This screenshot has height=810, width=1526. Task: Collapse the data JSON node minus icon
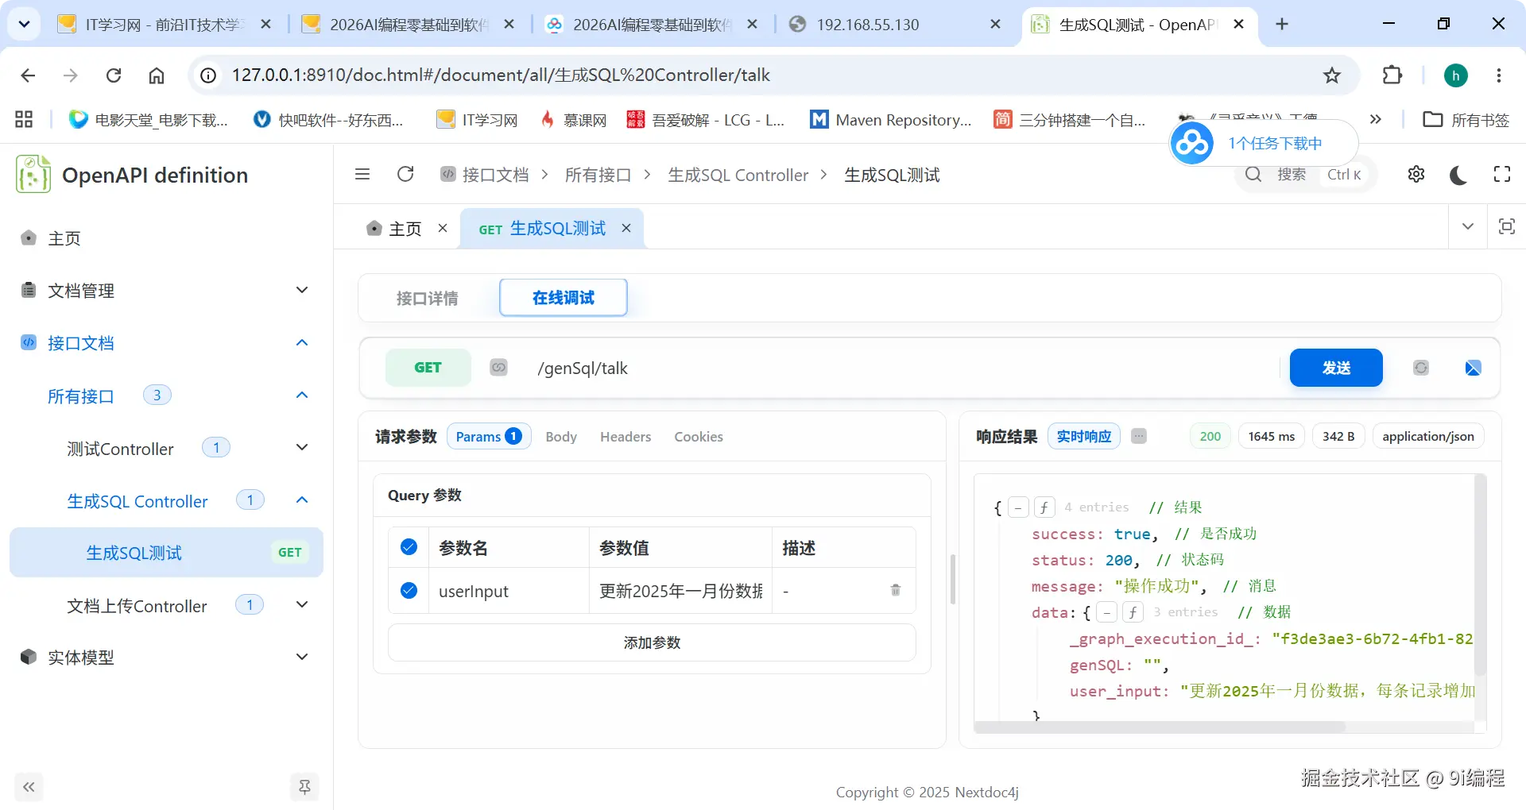pos(1106,612)
